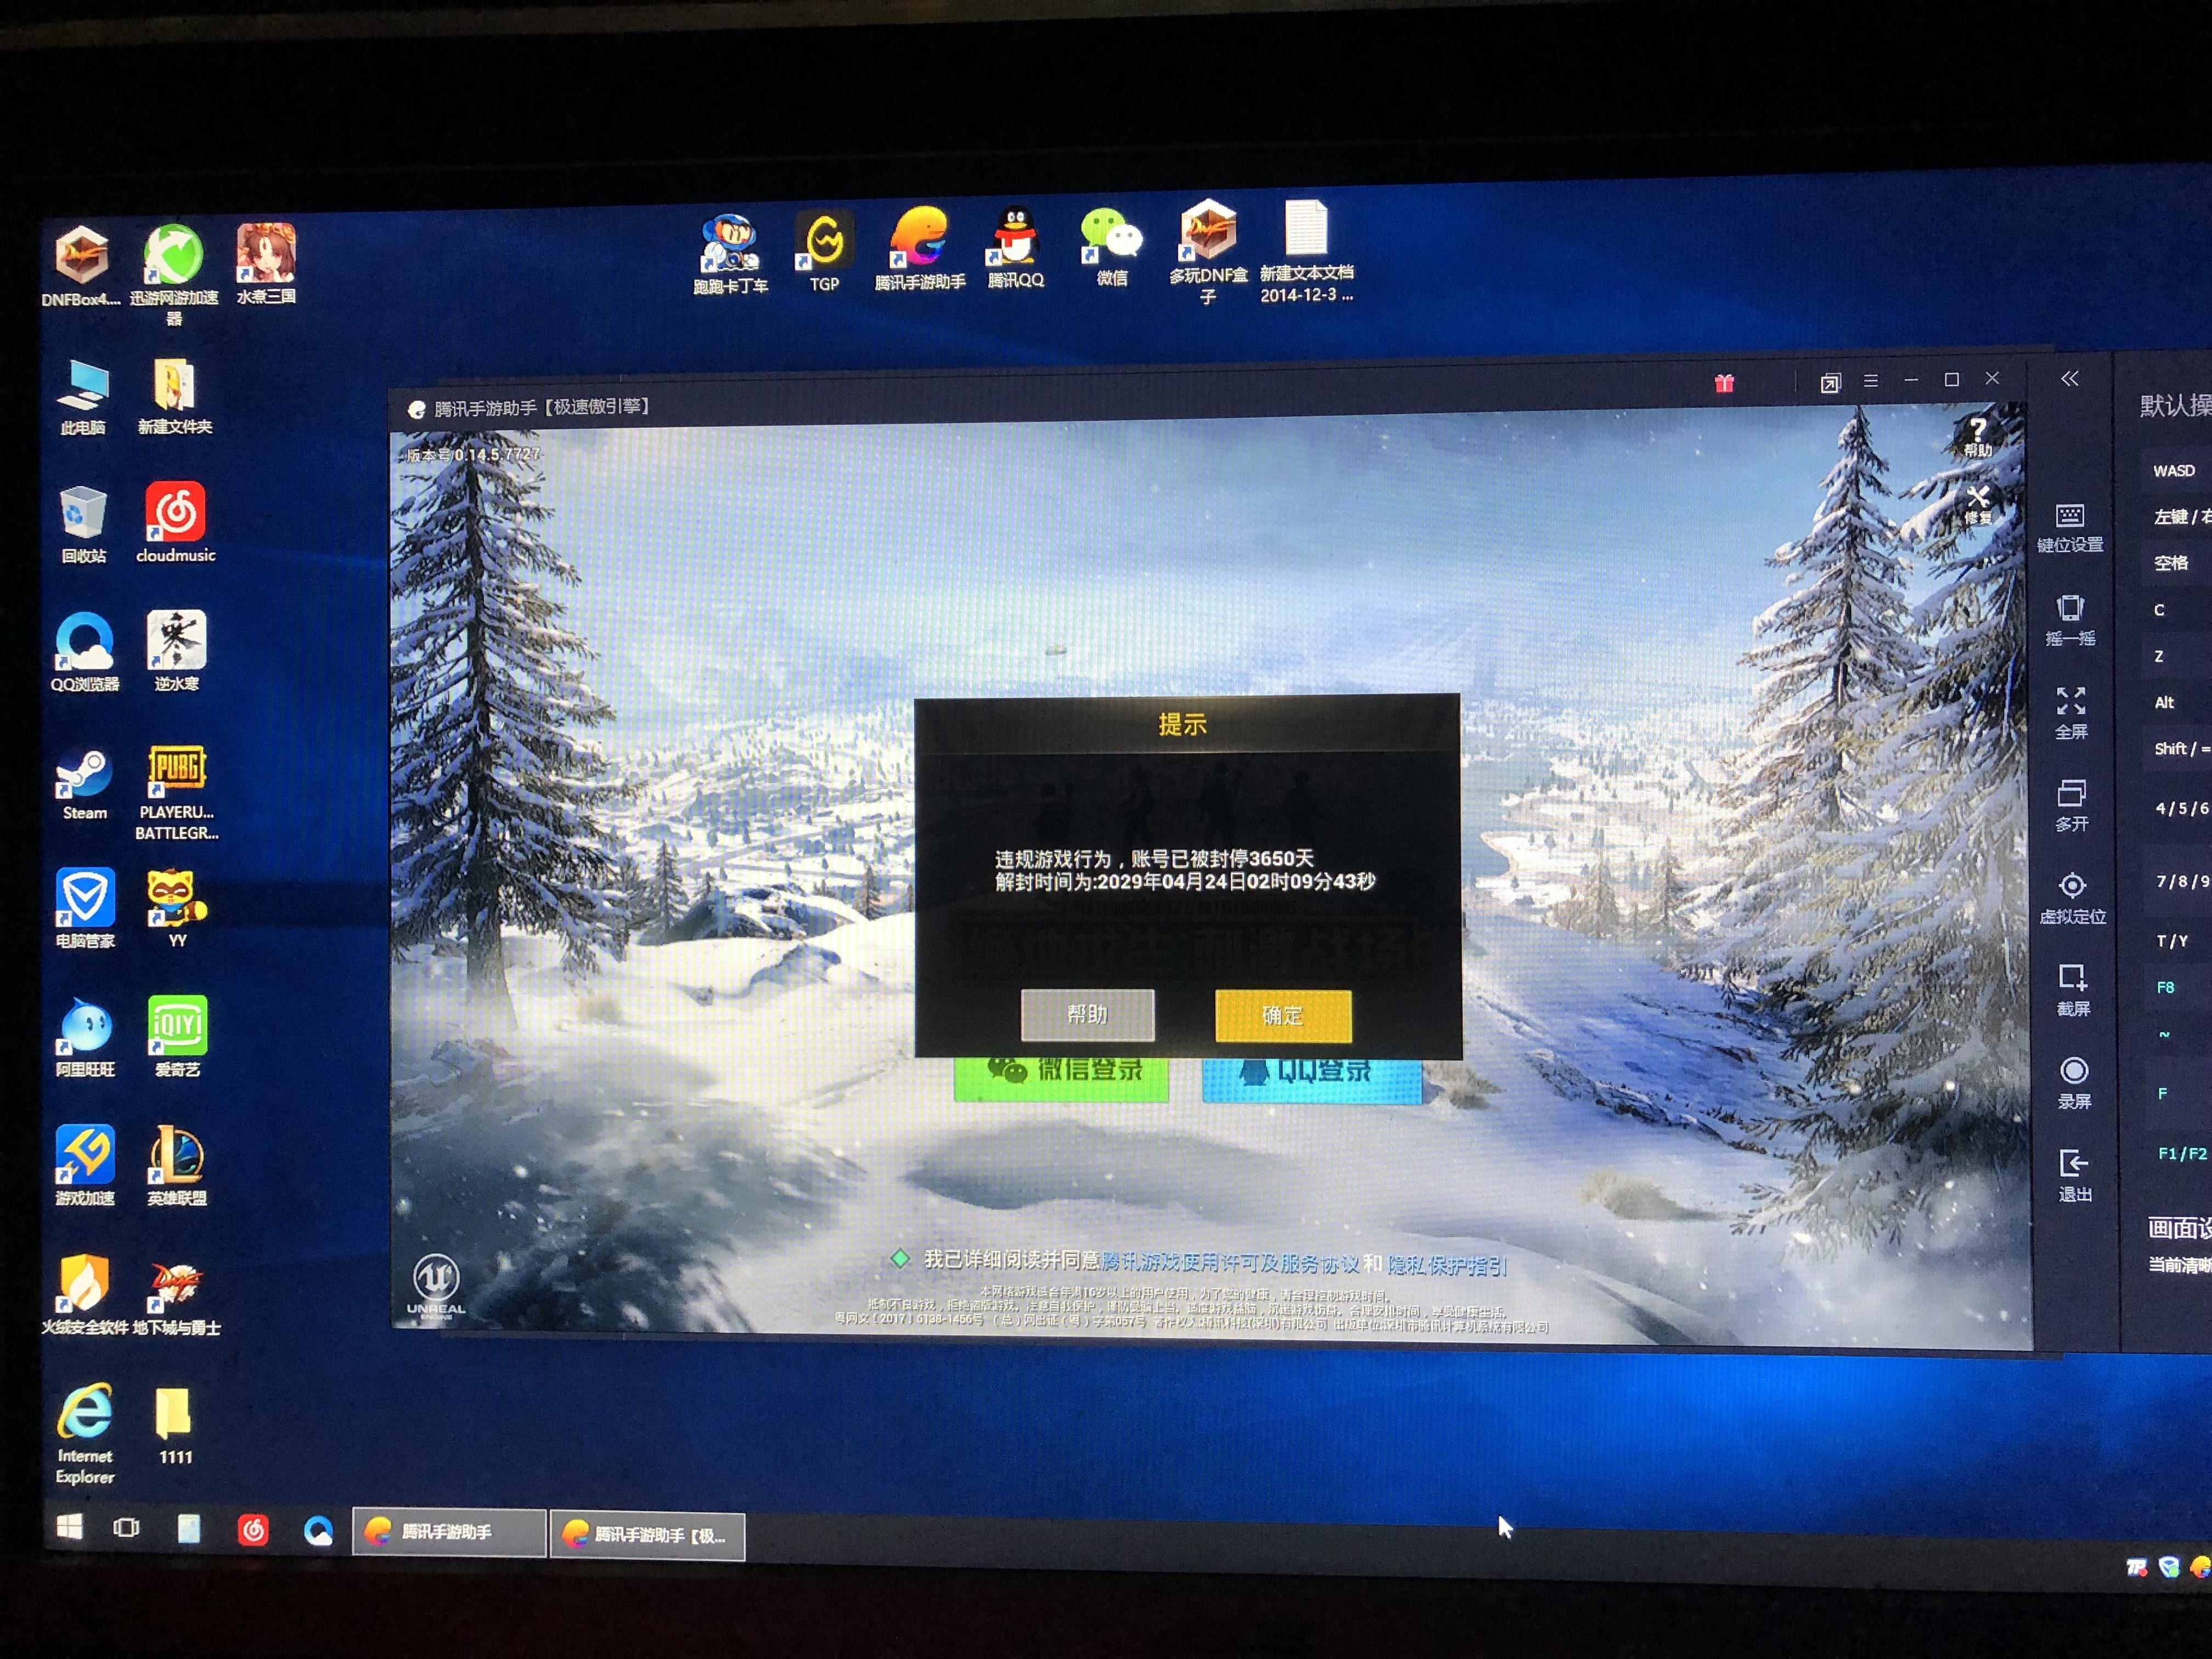Open the 微信 desktop icon
This screenshot has width=2212, height=1659.
tap(1111, 247)
